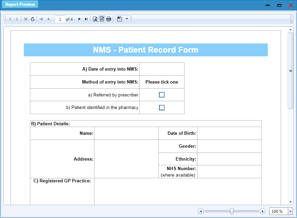The width and height of the screenshot is (297, 218).
Task: Click the 'Date of Birth:' label
Action: pos(182,133)
